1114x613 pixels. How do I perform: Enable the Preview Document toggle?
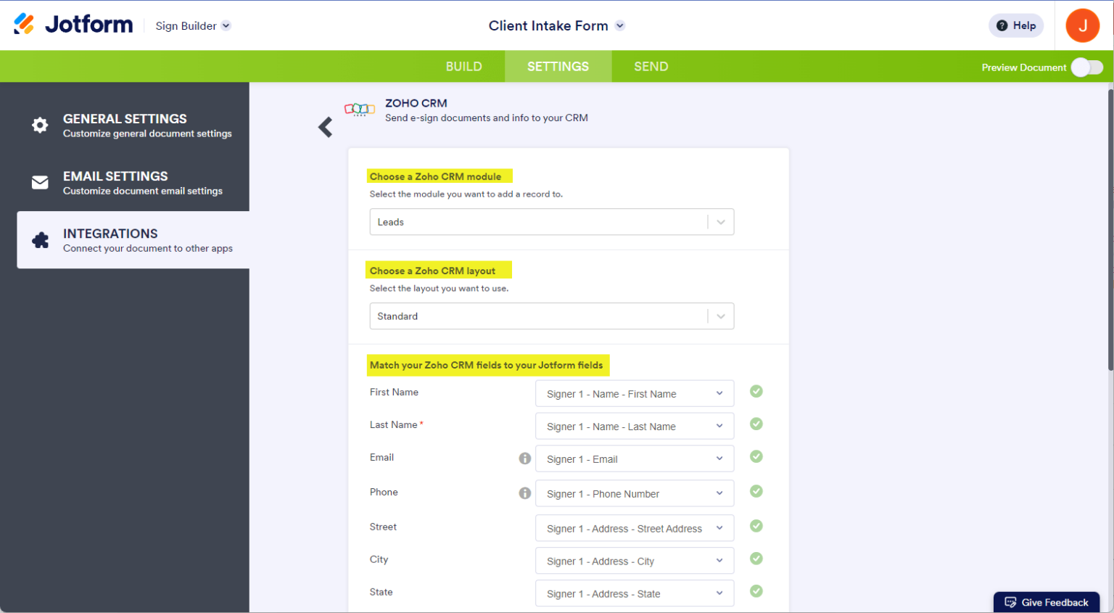1087,67
